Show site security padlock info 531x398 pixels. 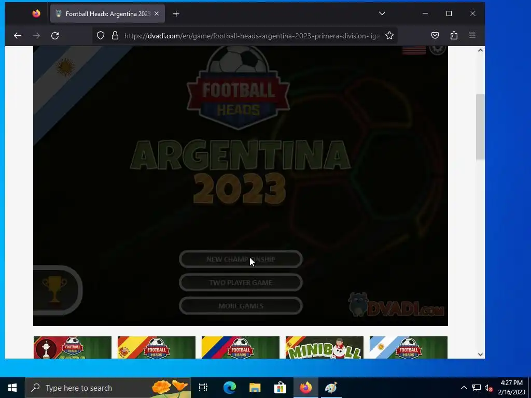pos(115,36)
